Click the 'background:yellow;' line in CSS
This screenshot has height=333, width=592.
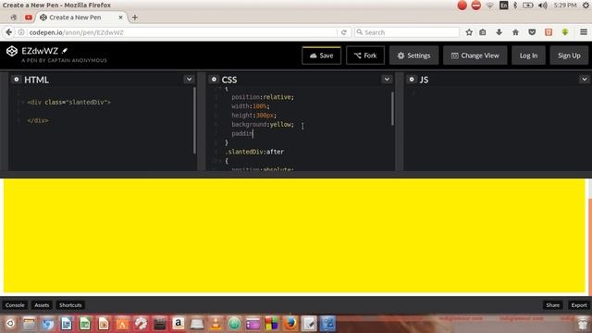pos(263,124)
